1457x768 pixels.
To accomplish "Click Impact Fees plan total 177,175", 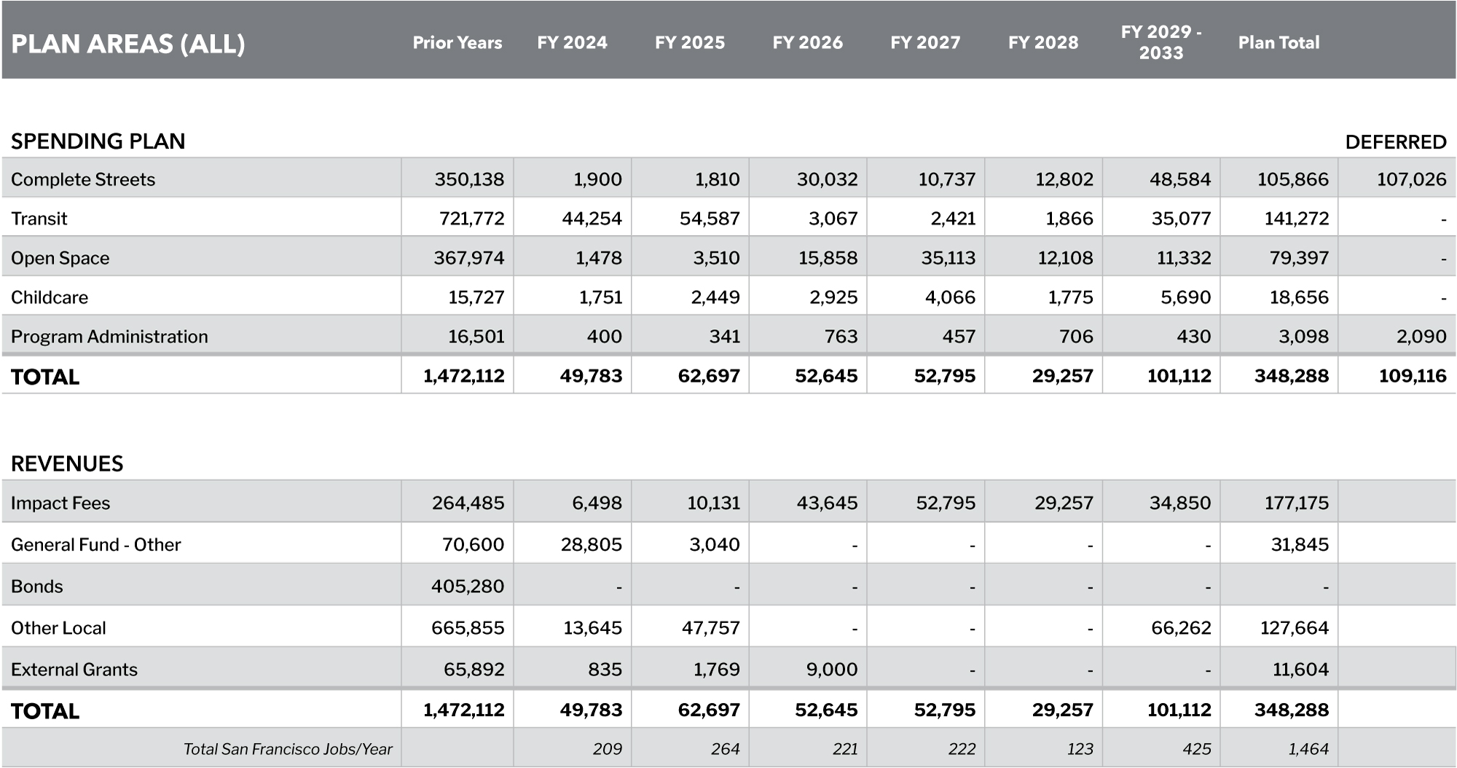I will [x=1297, y=503].
